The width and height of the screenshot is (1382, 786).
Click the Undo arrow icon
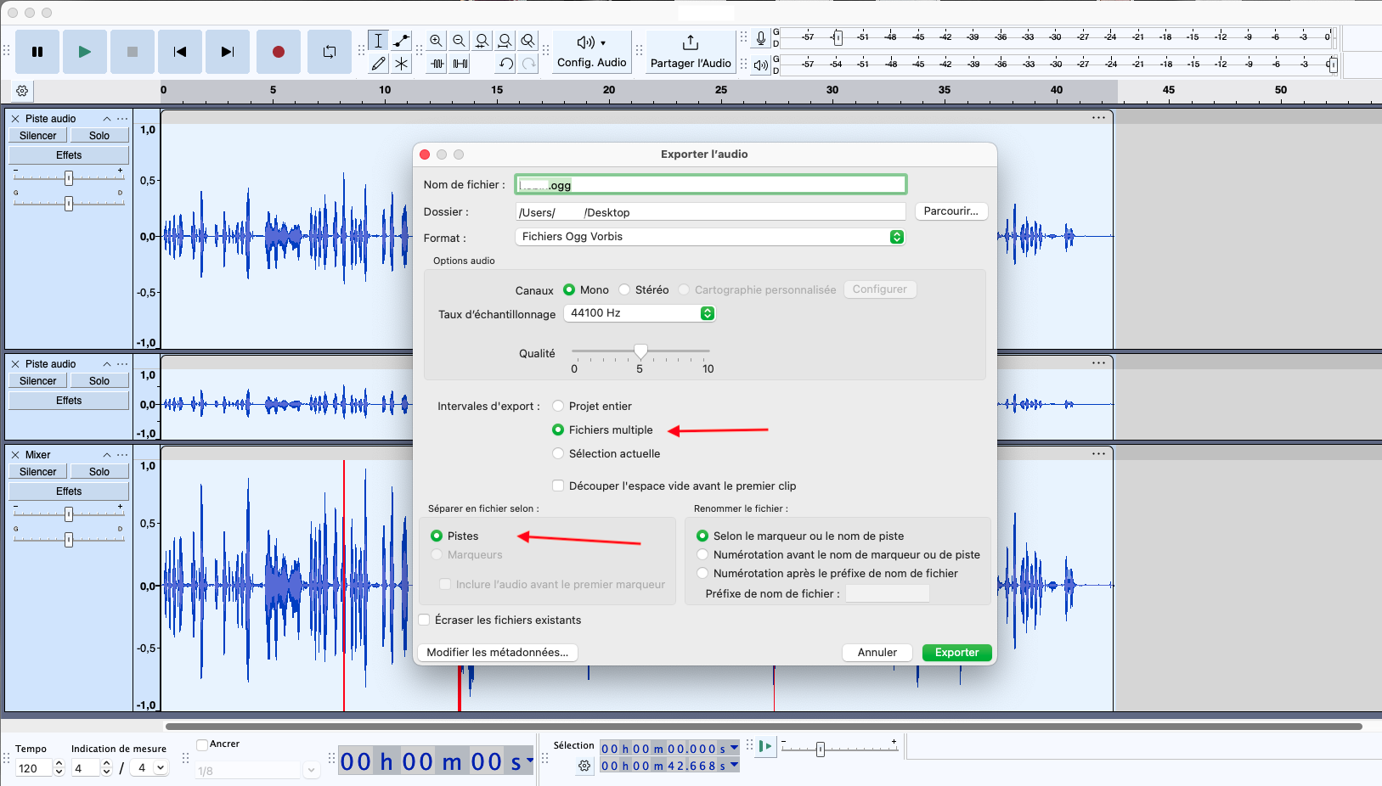(505, 64)
